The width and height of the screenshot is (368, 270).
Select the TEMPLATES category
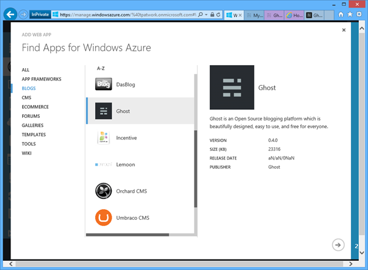pyautogui.click(x=34, y=134)
